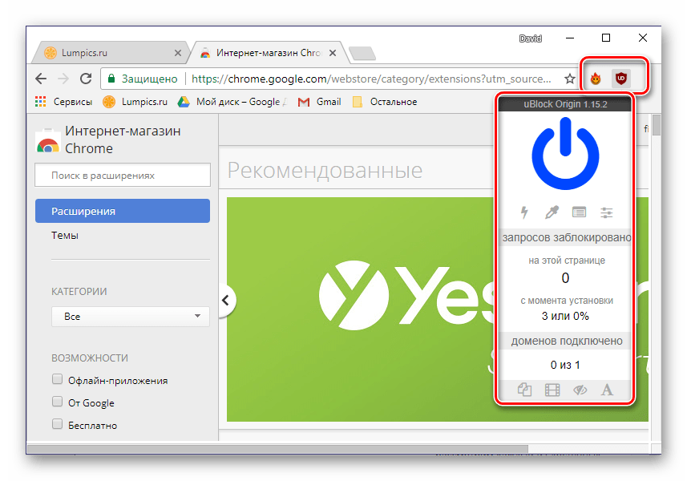687x481 pixels.
Task: Click the green padlock Защищено indicator
Action: [143, 79]
